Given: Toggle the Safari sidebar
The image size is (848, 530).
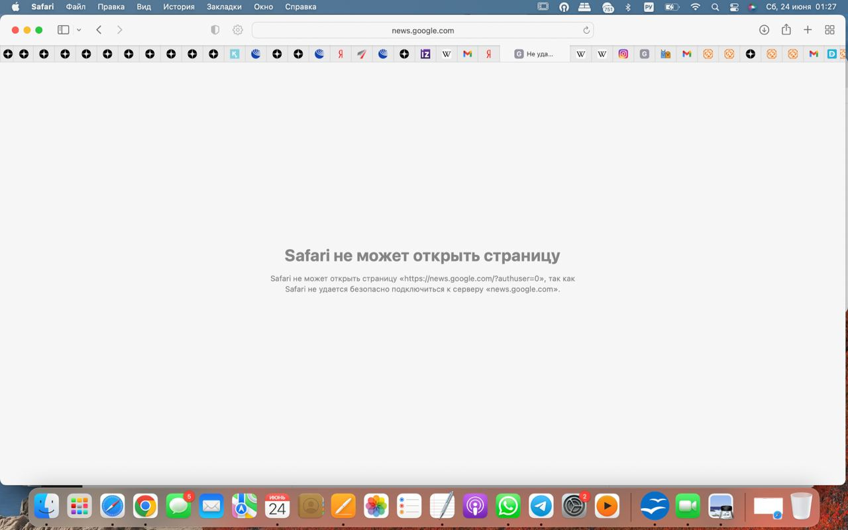Looking at the screenshot, I should pyautogui.click(x=64, y=30).
